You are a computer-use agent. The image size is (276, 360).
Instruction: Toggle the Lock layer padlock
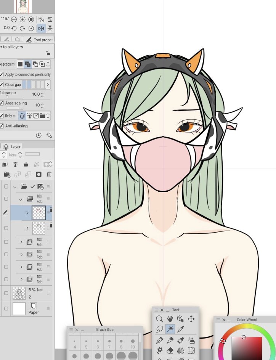[26, 164]
